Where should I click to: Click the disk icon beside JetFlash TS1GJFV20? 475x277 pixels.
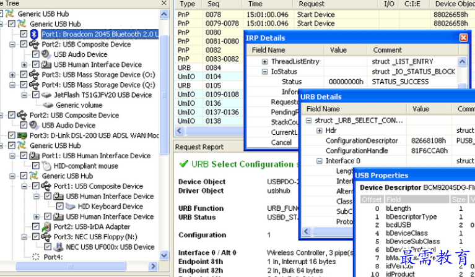tap(46, 95)
